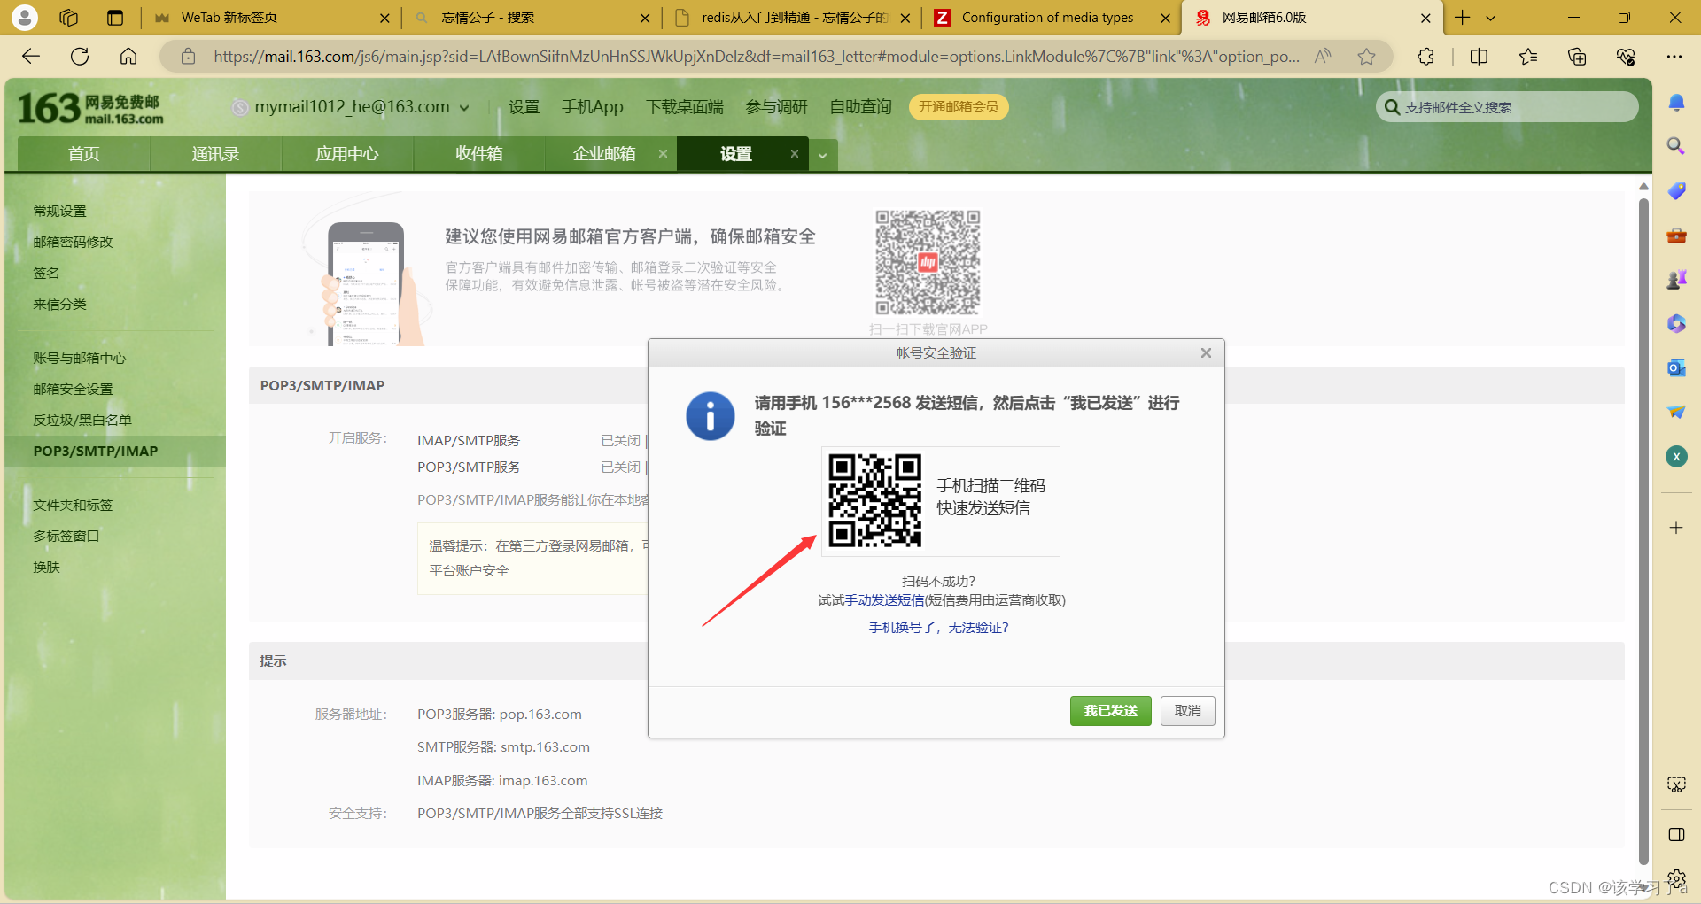Open the 应用中心 tab
This screenshot has width=1701, height=904.
pyautogui.click(x=347, y=154)
